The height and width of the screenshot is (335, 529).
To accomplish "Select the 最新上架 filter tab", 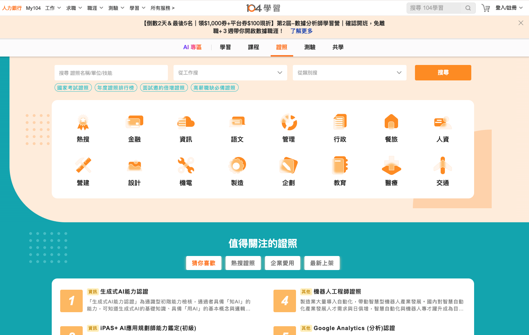I will click(322, 263).
